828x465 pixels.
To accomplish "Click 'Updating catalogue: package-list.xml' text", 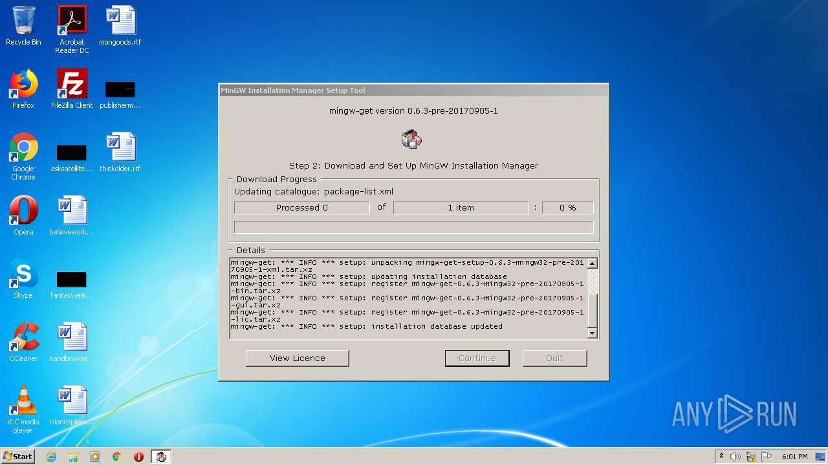I will (x=314, y=191).
